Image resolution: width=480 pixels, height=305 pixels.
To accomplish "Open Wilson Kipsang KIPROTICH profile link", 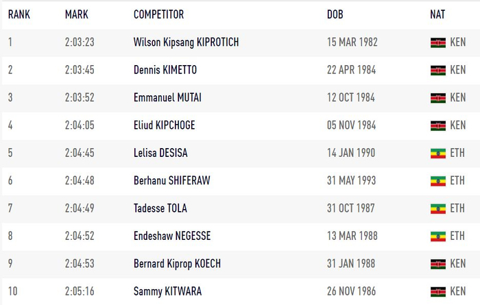I will [186, 42].
